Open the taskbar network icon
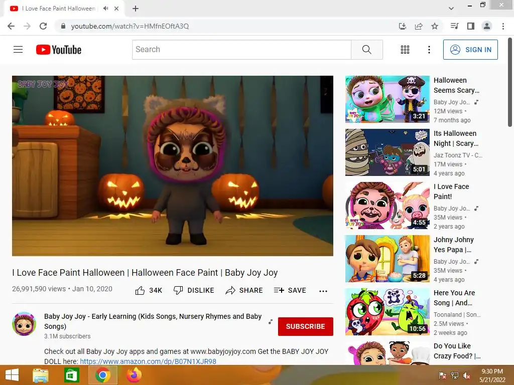This screenshot has height=385, width=514. tap(454, 375)
